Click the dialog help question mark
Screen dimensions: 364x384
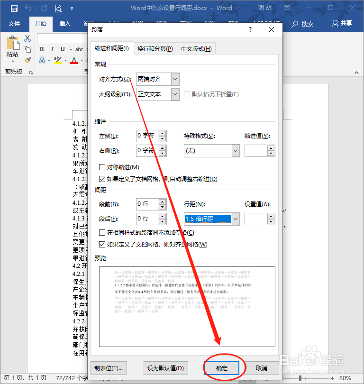click(x=250, y=30)
